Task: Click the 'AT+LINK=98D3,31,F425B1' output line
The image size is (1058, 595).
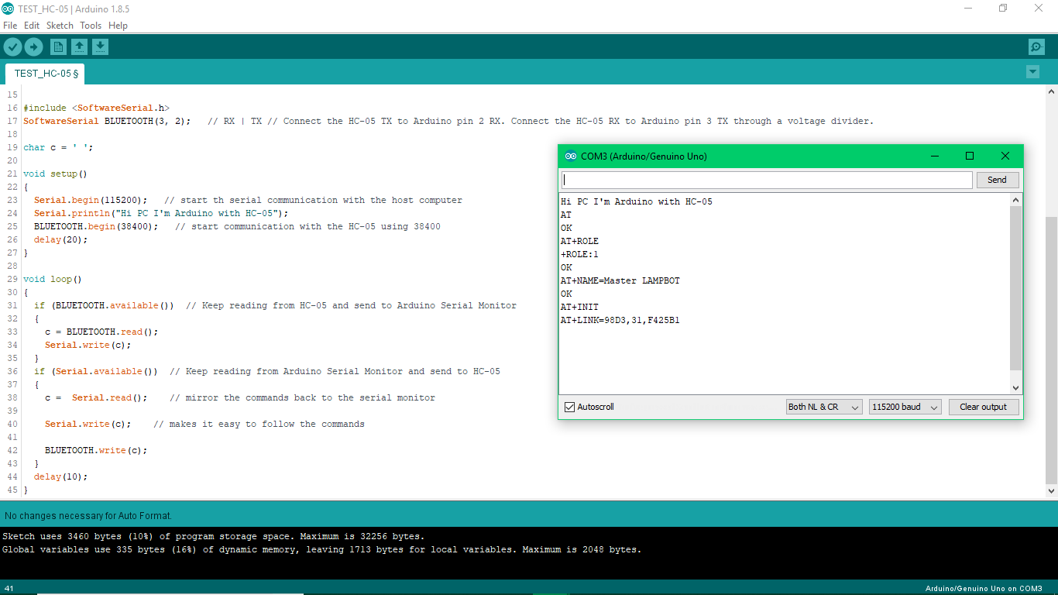Action: pyautogui.click(x=620, y=320)
